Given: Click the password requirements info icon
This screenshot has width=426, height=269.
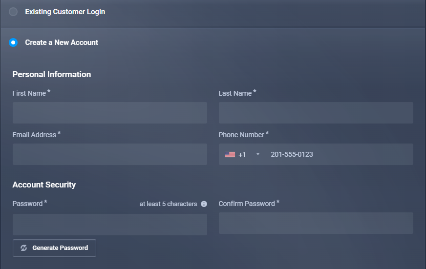Looking at the screenshot, I should 204,204.
